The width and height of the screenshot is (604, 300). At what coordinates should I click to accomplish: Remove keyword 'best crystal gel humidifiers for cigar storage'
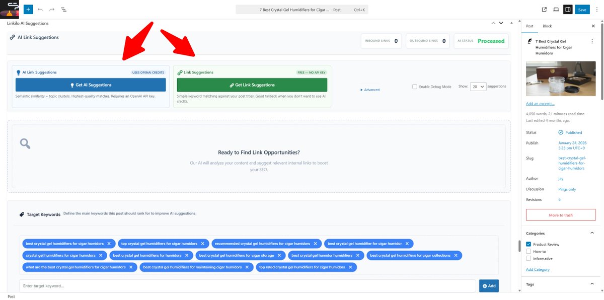coord(279,255)
